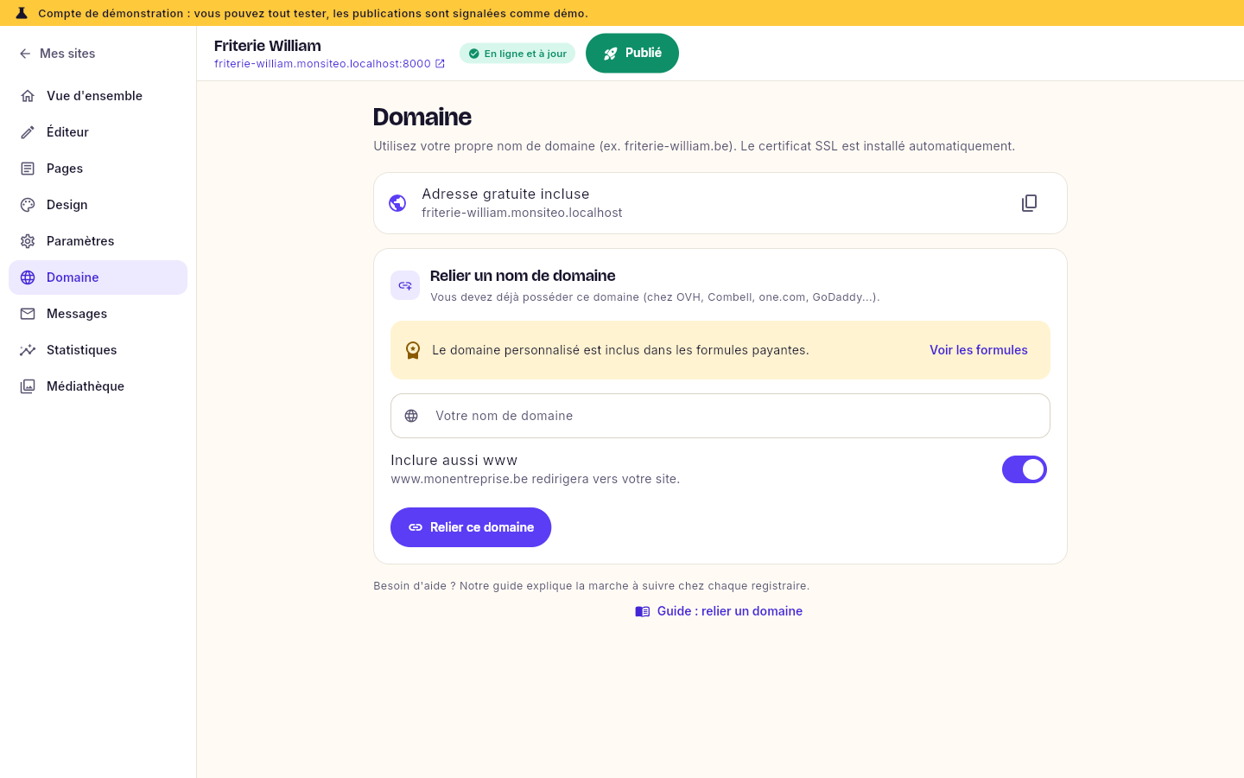Go to the Éditeur menu item

click(98, 132)
